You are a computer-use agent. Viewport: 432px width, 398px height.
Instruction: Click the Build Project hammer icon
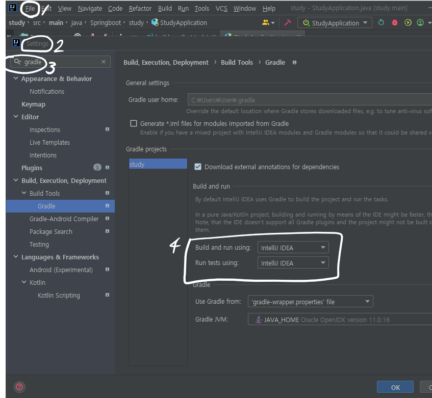click(x=287, y=22)
